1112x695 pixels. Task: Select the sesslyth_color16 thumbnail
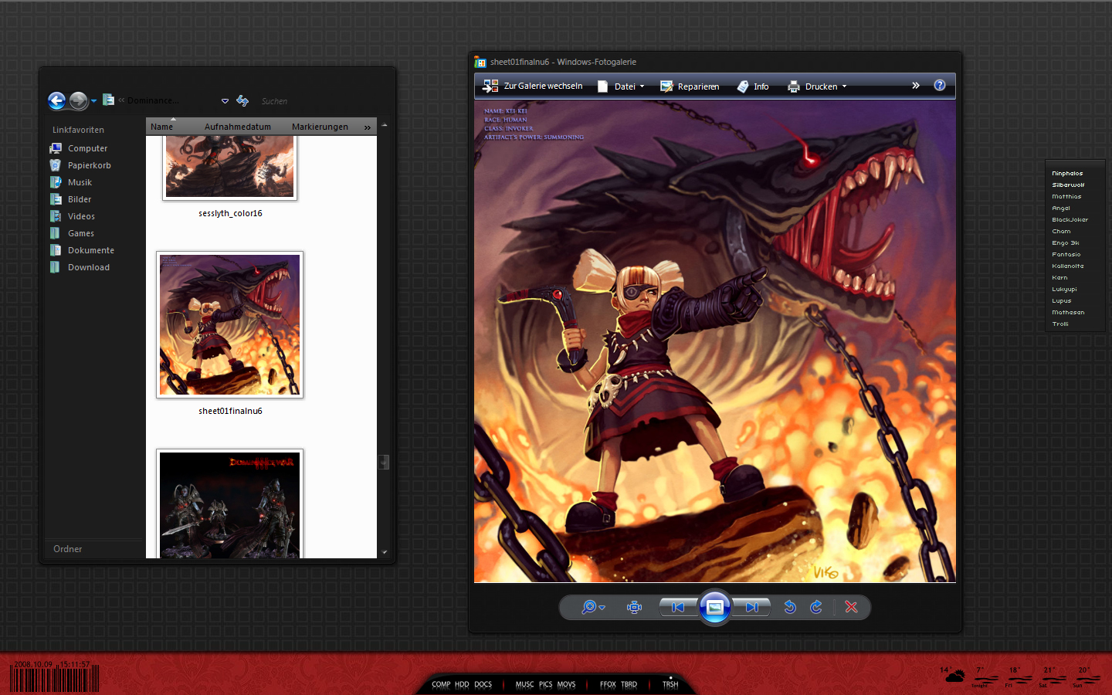pos(229,167)
